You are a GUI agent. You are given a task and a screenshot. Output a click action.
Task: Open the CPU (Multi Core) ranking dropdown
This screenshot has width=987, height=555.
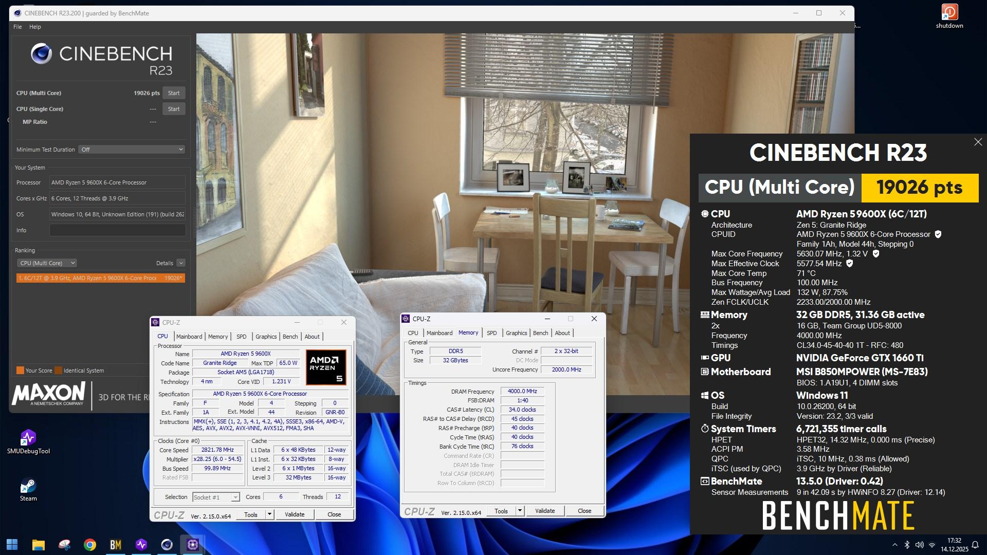47,263
